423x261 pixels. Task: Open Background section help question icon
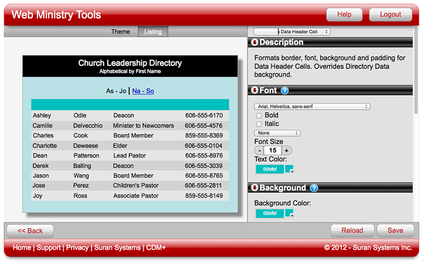point(314,188)
